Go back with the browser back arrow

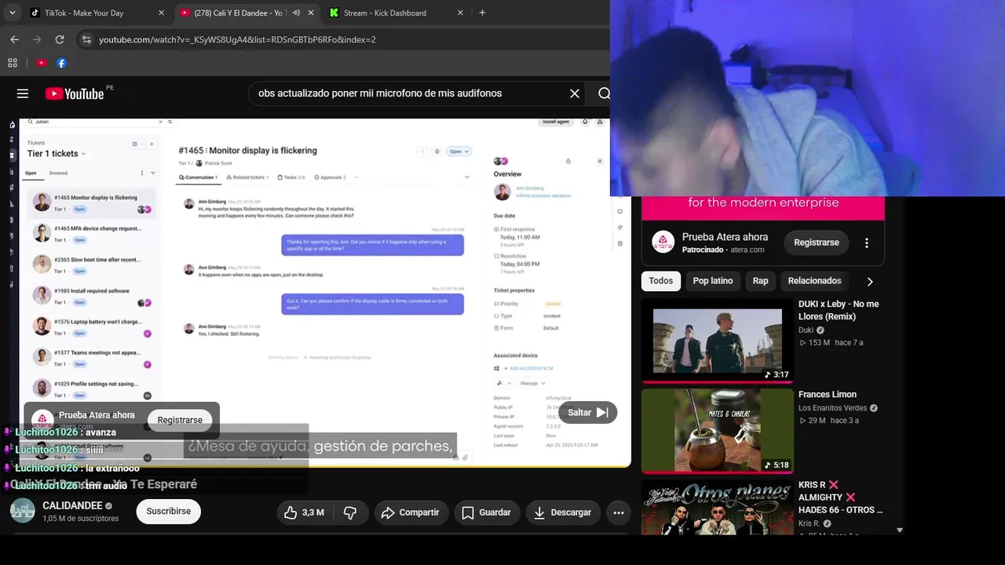[14, 39]
